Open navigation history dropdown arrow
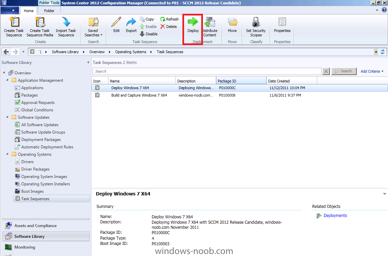The image size is (388, 256). 23,52
